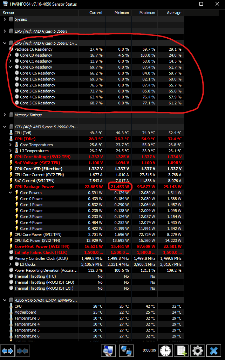Click the expand/collapse arrows toolbar button
This screenshot has height=360, width=225.
[x=7, y=351]
